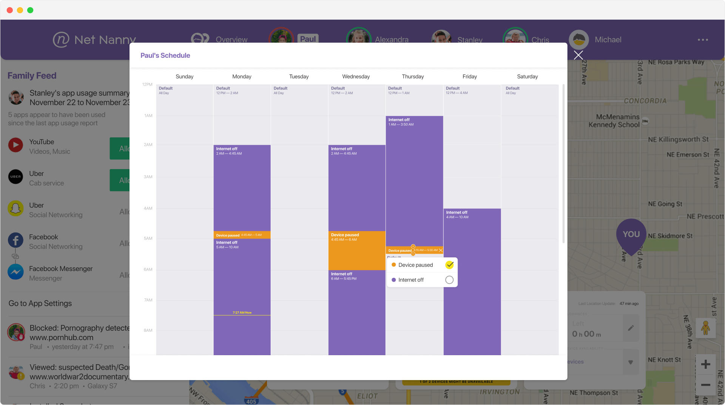Click Stanley's avatar in Family Feed
Viewport: 725px width, 405px height.
(x=16, y=97)
